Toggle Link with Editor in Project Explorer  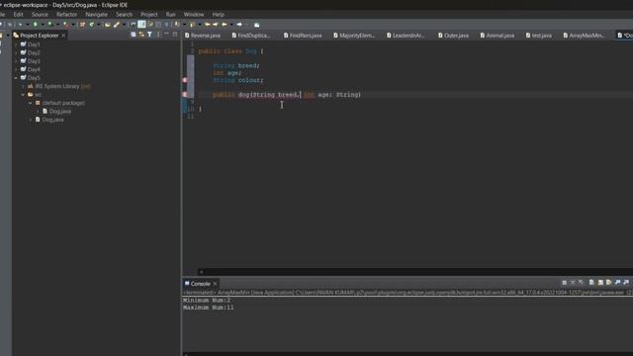click(141, 35)
